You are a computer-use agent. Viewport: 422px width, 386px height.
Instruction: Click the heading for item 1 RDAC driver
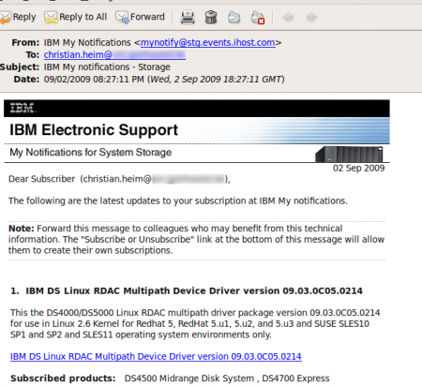point(187,290)
